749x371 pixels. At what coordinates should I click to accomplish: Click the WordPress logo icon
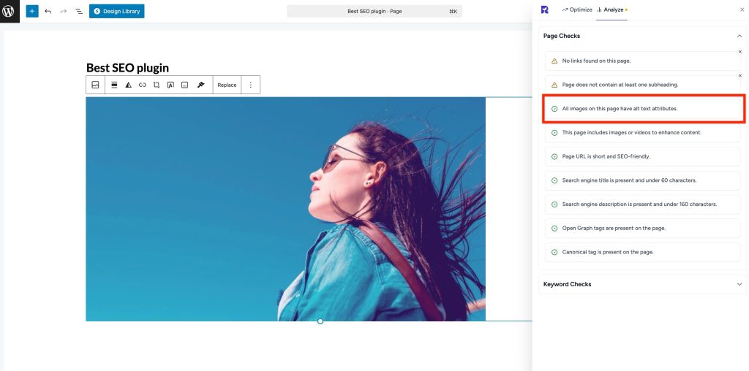tap(9, 11)
